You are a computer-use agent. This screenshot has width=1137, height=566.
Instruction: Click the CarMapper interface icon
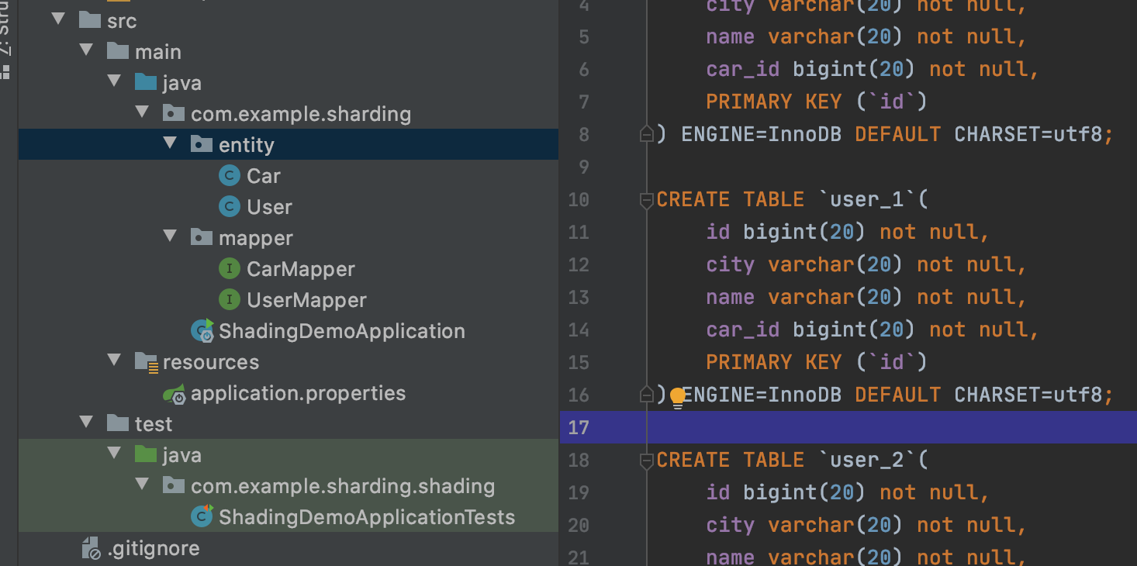point(229,269)
